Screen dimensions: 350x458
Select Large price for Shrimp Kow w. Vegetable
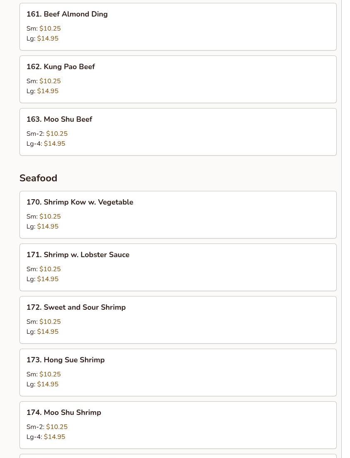[48, 227]
